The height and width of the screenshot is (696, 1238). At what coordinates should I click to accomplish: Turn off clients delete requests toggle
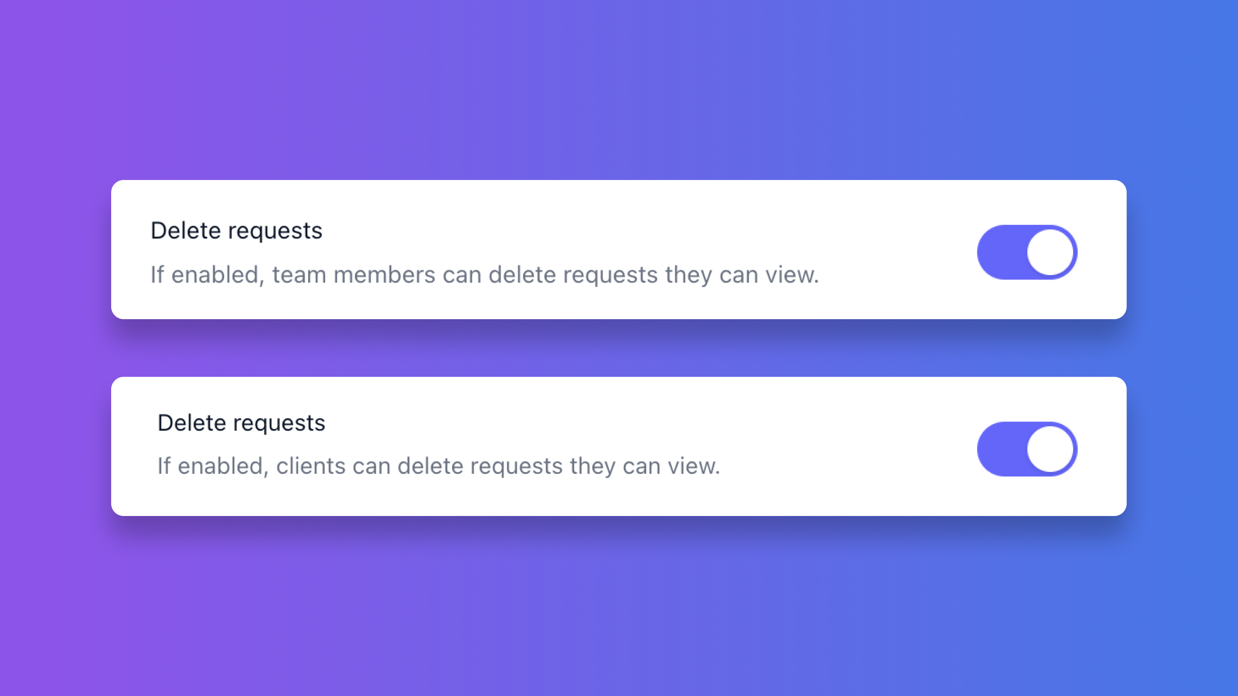1027,449
